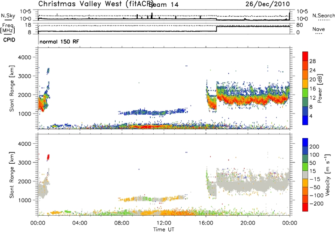335x232 pixels.
Task: Click the Velocity [m s⁻¹] colorbar title
Action: pos(327,175)
